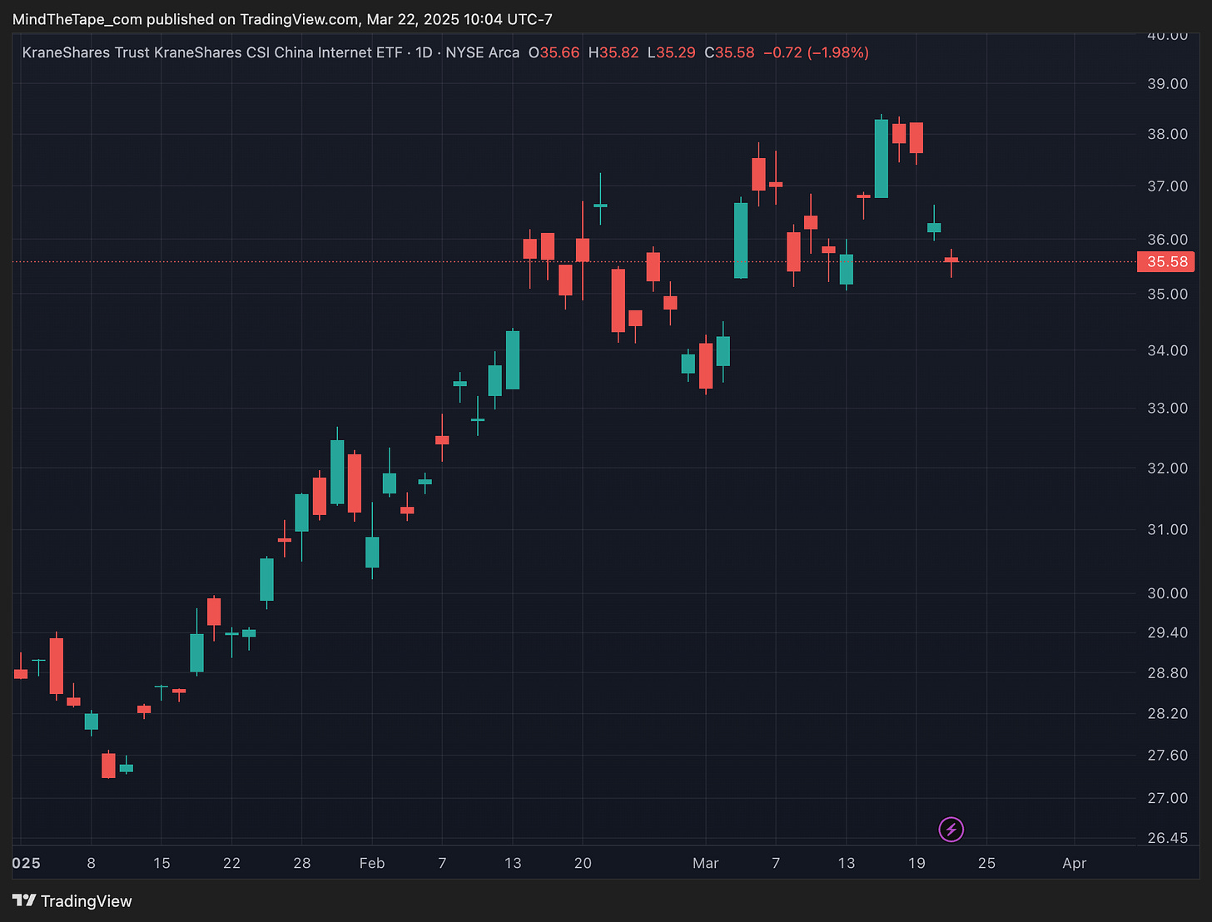Click the 27.60 price axis label

point(1167,755)
